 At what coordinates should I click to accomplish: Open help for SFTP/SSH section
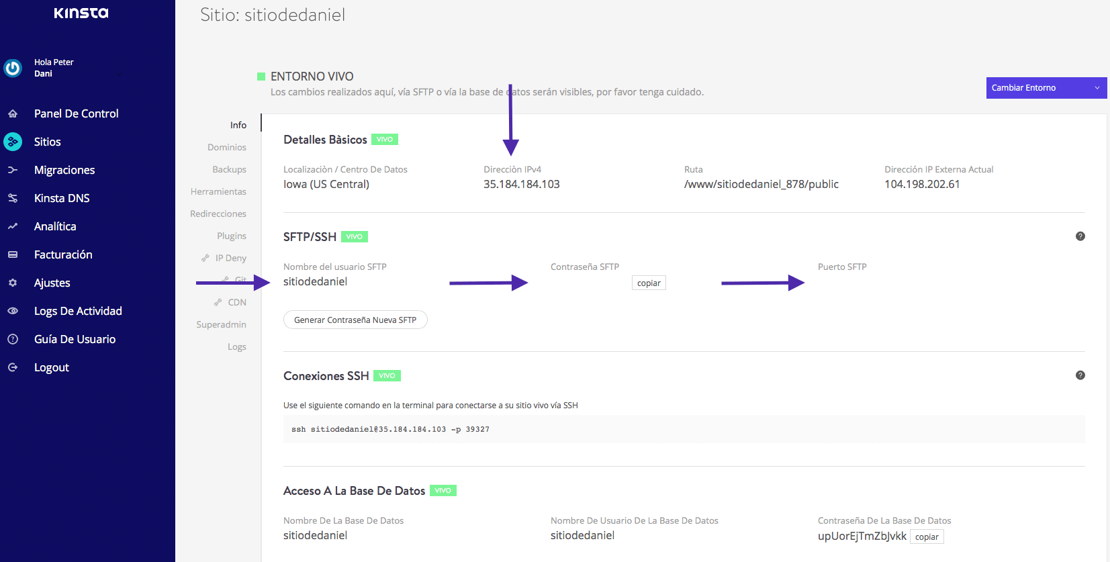pyautogui.click(x=1080, y=236)
